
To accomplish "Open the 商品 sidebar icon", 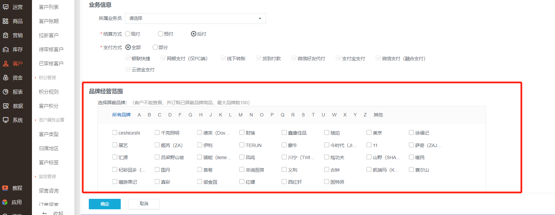I will (6, 21).
